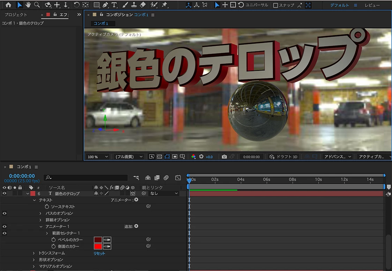Switch to the レビュー workspace

tap(372, 5)
